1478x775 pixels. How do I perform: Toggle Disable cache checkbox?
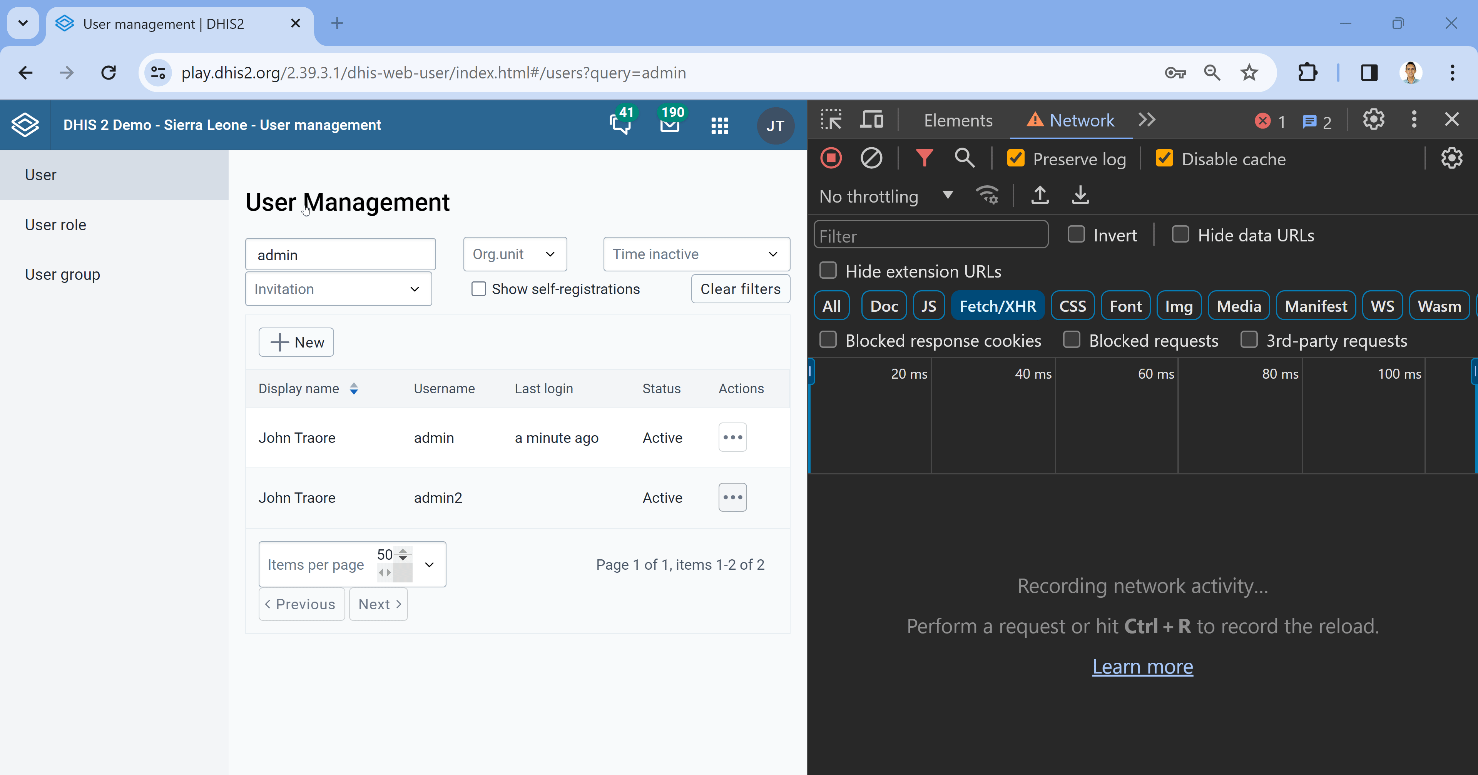click(x=1164, y=158)
